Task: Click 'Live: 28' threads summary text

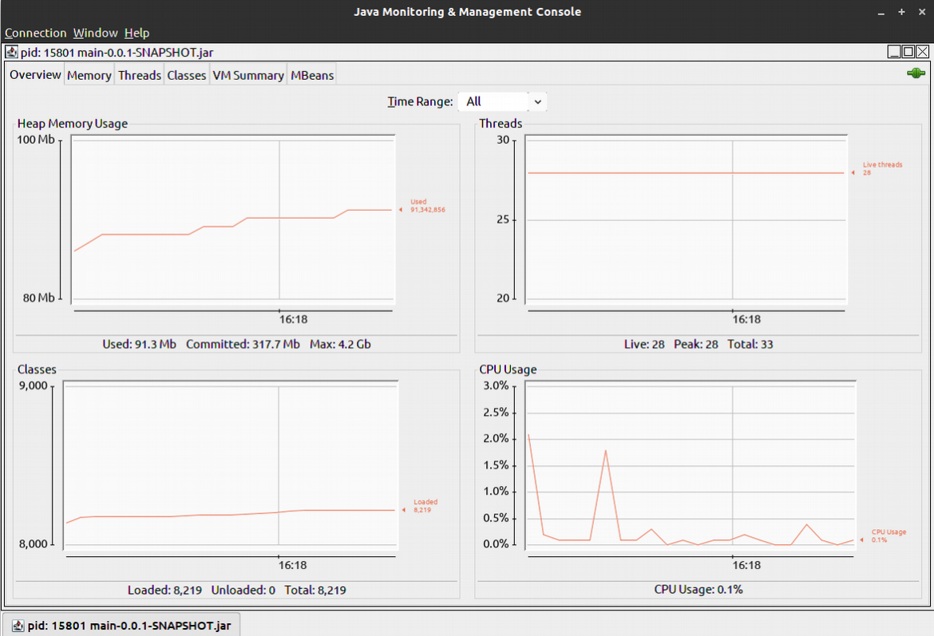Action: coord(644,344)
